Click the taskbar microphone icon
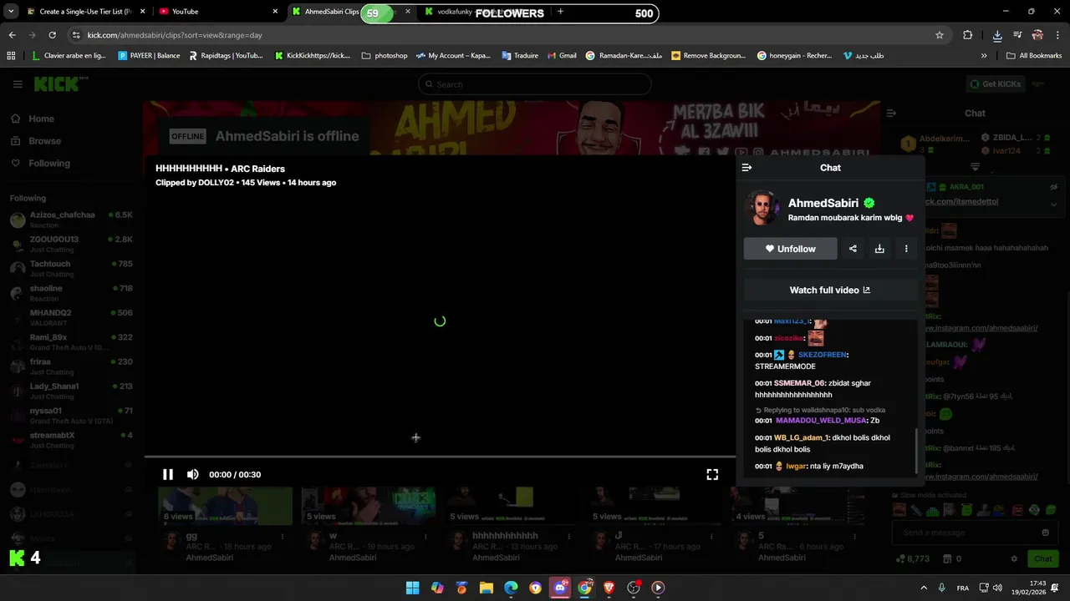Image resolution: width=1070 pixels, height=601 pixels. pyautogui.click(x=942, y=588)
